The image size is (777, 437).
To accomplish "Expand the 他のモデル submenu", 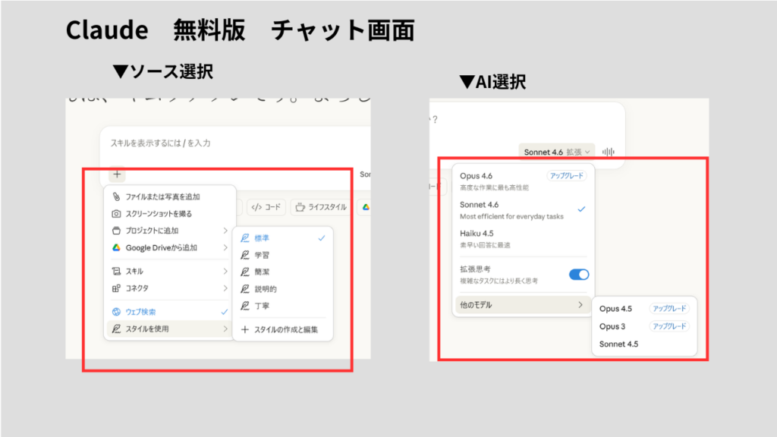I will (523, 304).
